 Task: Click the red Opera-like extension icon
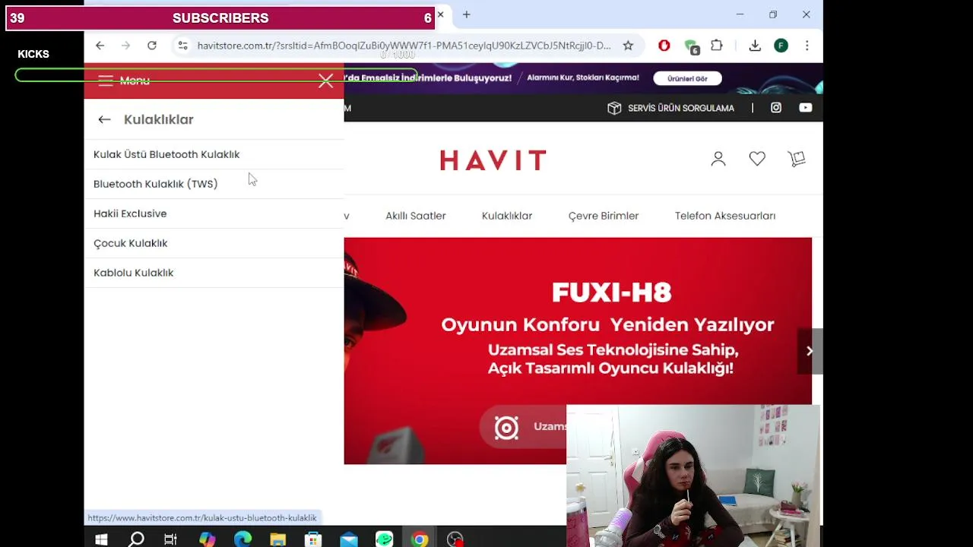pyautogui.click(x=664, y=46)
